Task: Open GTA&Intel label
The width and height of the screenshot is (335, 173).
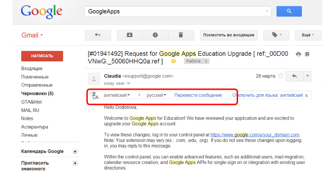Action: pos(31,102)
